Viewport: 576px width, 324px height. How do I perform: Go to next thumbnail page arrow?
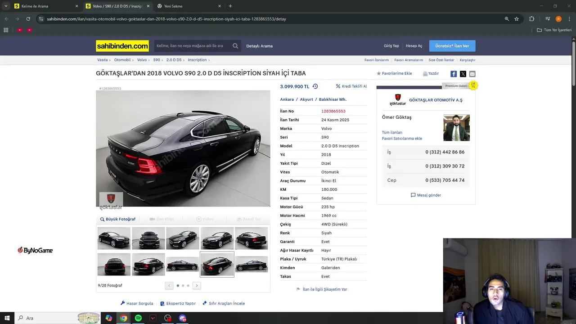[197, 286]
